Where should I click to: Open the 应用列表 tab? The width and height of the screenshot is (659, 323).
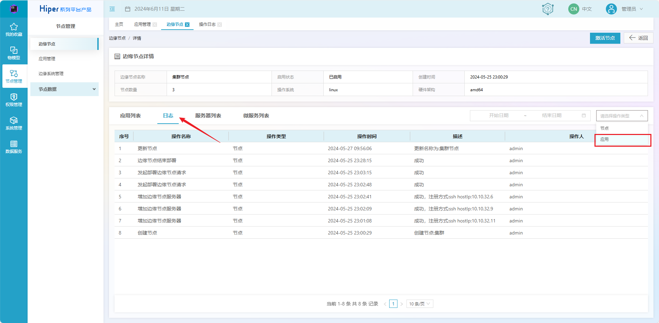(130, 116)
